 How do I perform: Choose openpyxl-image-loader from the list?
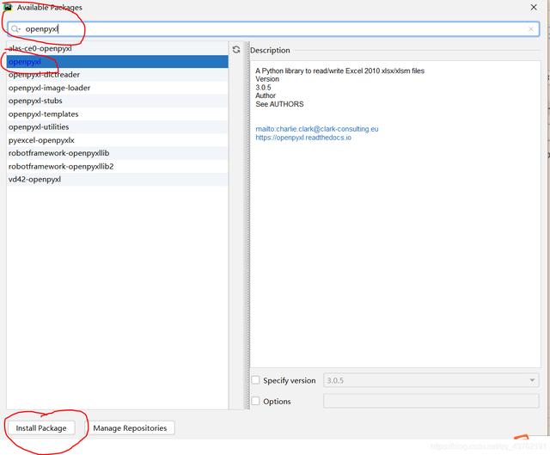49,88
